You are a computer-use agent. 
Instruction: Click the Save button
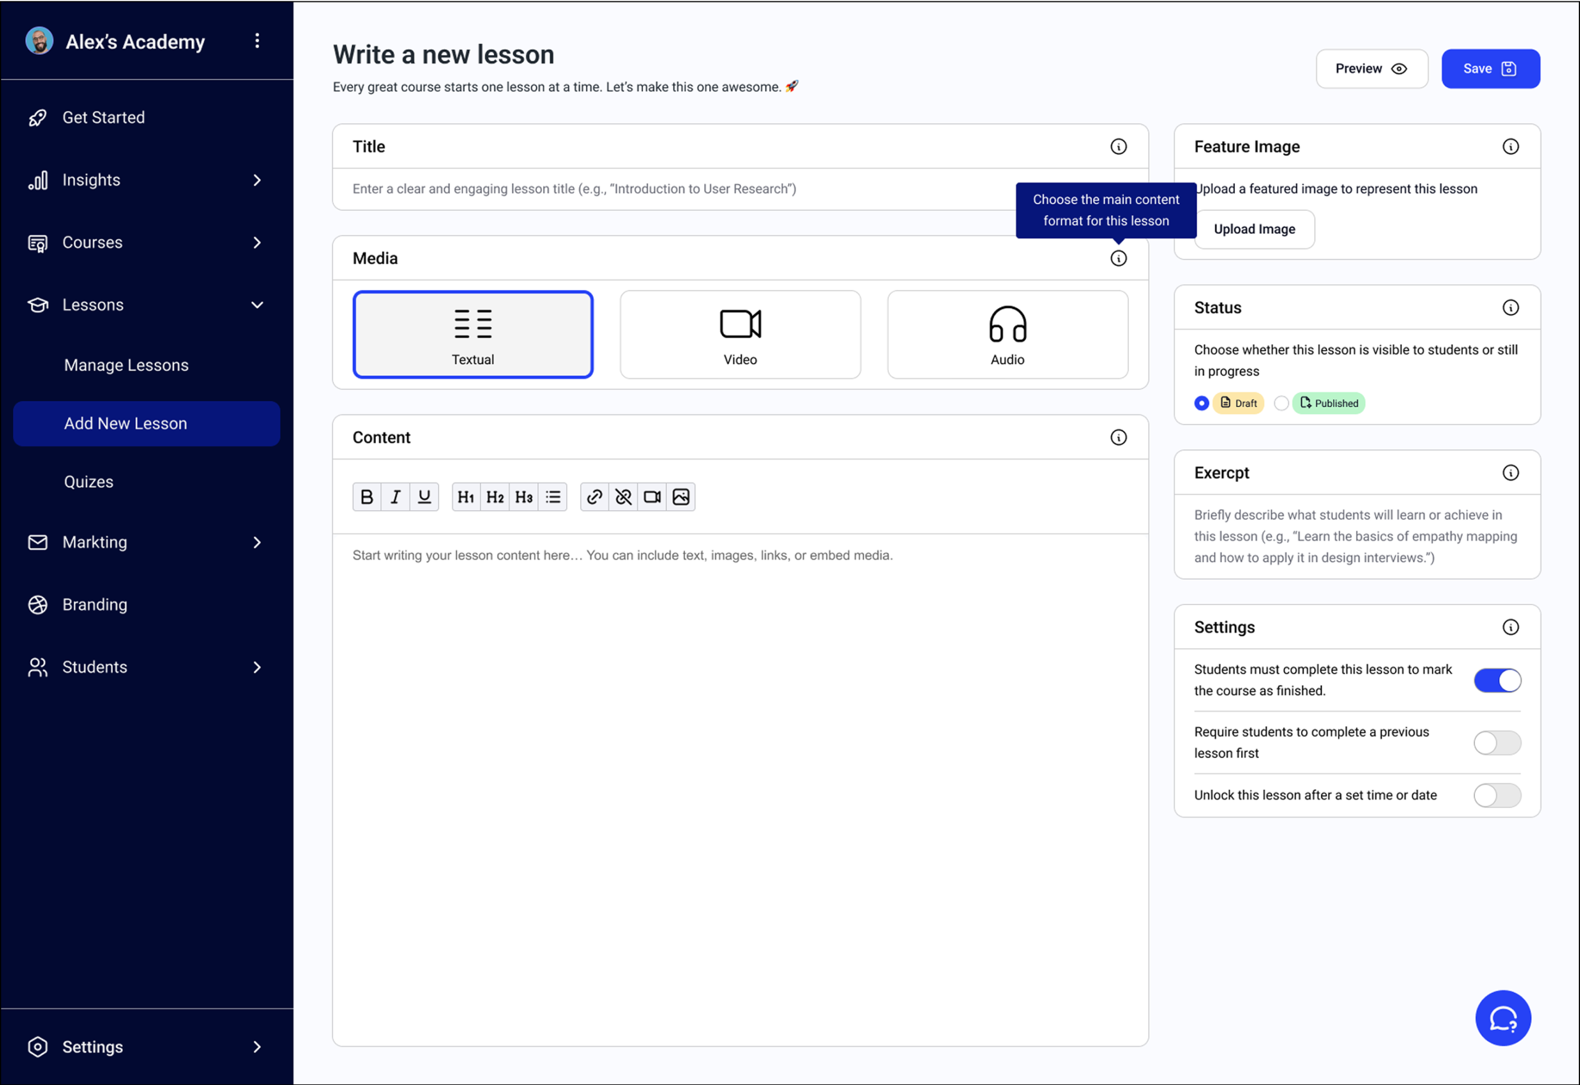(1491, 68)
